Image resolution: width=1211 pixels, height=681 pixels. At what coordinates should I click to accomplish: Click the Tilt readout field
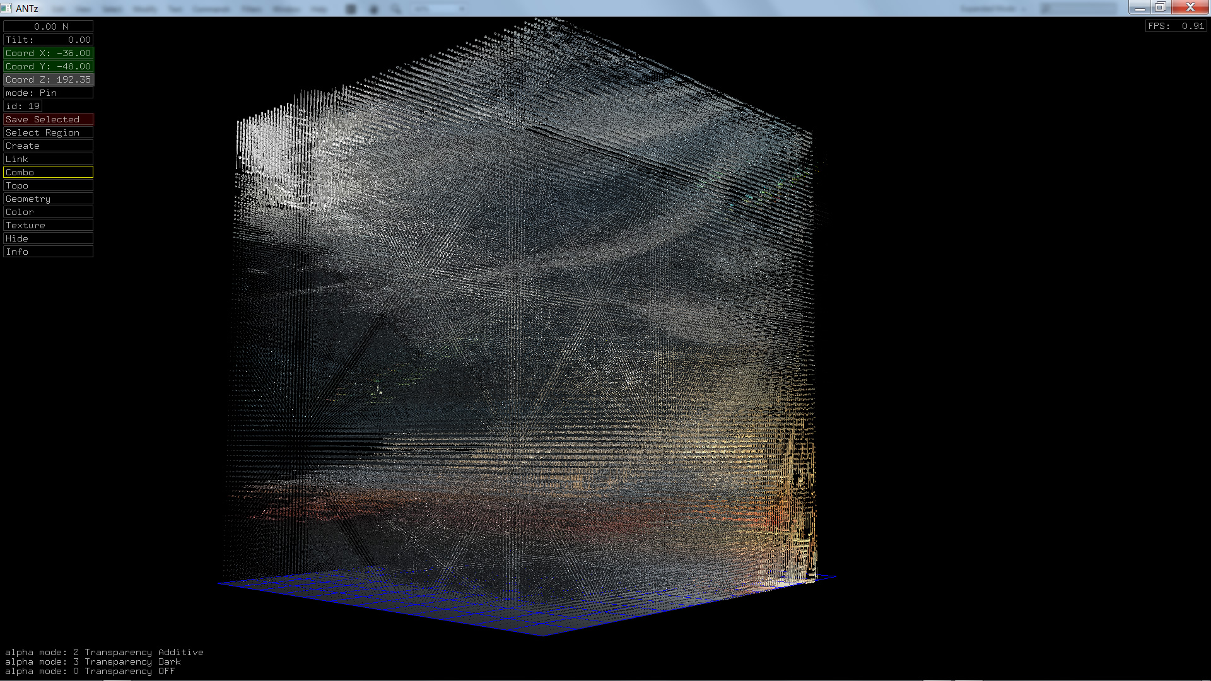(x=48, y=40)
